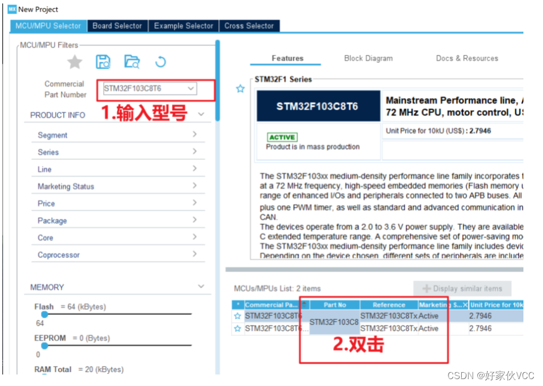Expand the Price filter
This screenshot has height=386, width=543.
[x=195, y=202]
